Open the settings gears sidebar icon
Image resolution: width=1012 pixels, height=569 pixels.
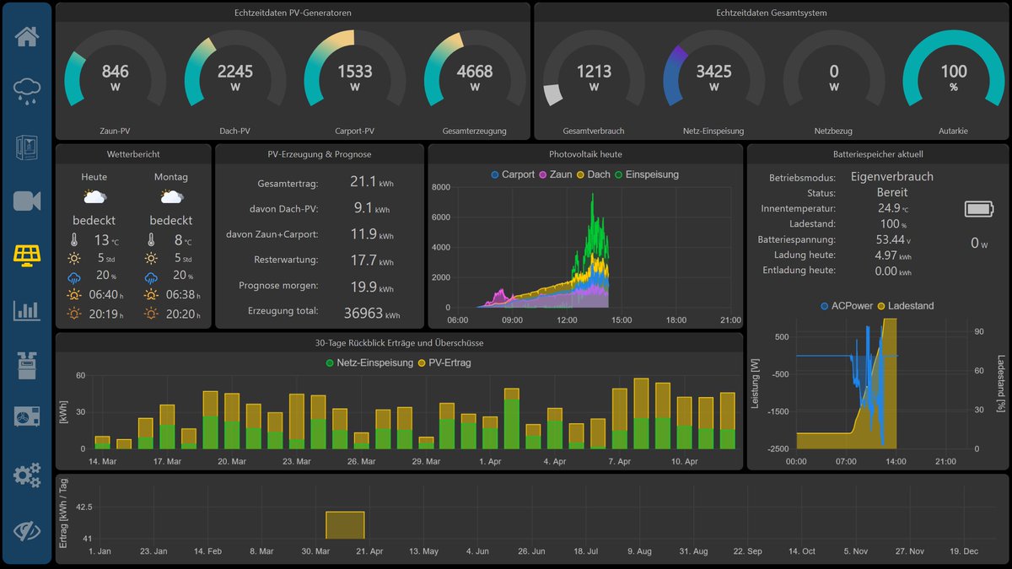[x=27, y=475]
